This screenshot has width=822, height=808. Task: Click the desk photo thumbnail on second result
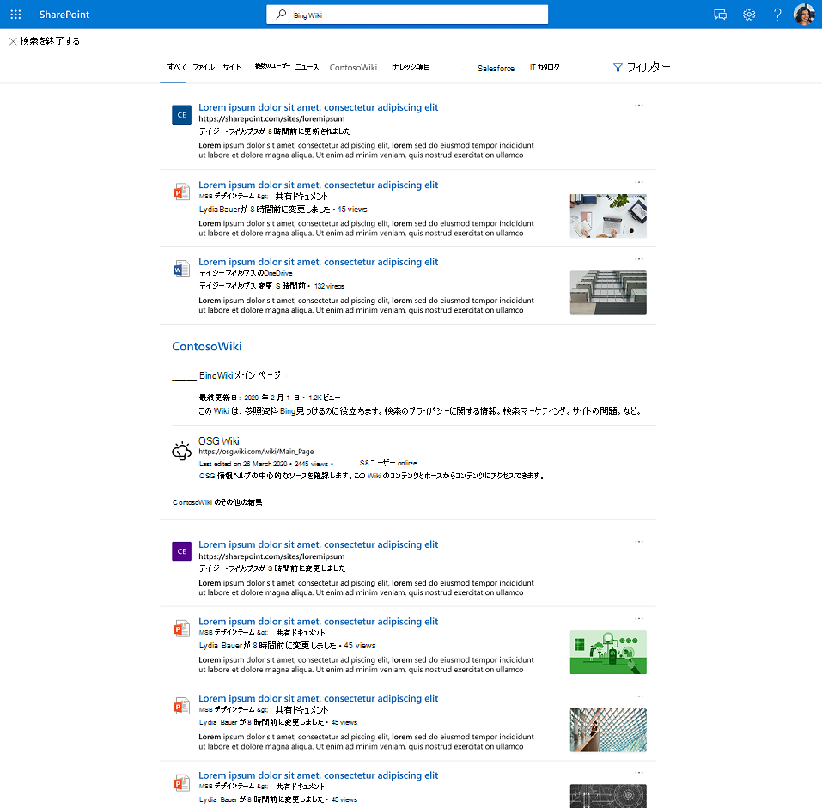pyautogui.click(x=607, y=216)
